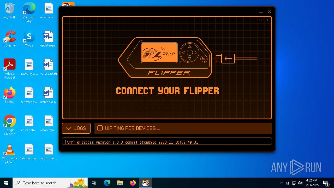Select the saleslearnin image file

(x=29, y=152)
